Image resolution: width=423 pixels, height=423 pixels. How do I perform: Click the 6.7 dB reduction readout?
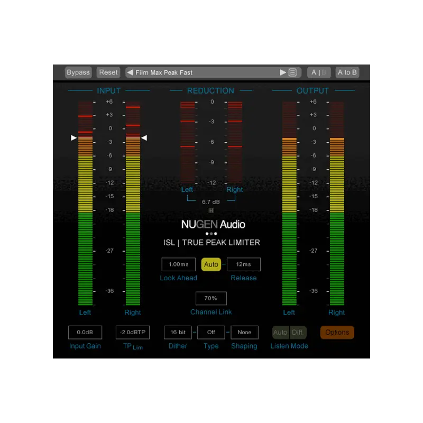(211, 202)
